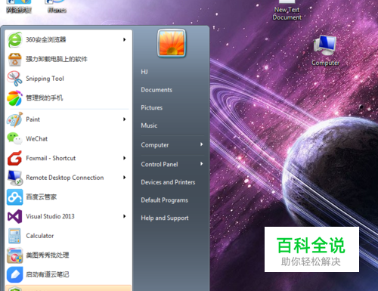Expand the Control Panel submenu arrow
Screen dimensions: 378x291
click(x=202, y=164)
